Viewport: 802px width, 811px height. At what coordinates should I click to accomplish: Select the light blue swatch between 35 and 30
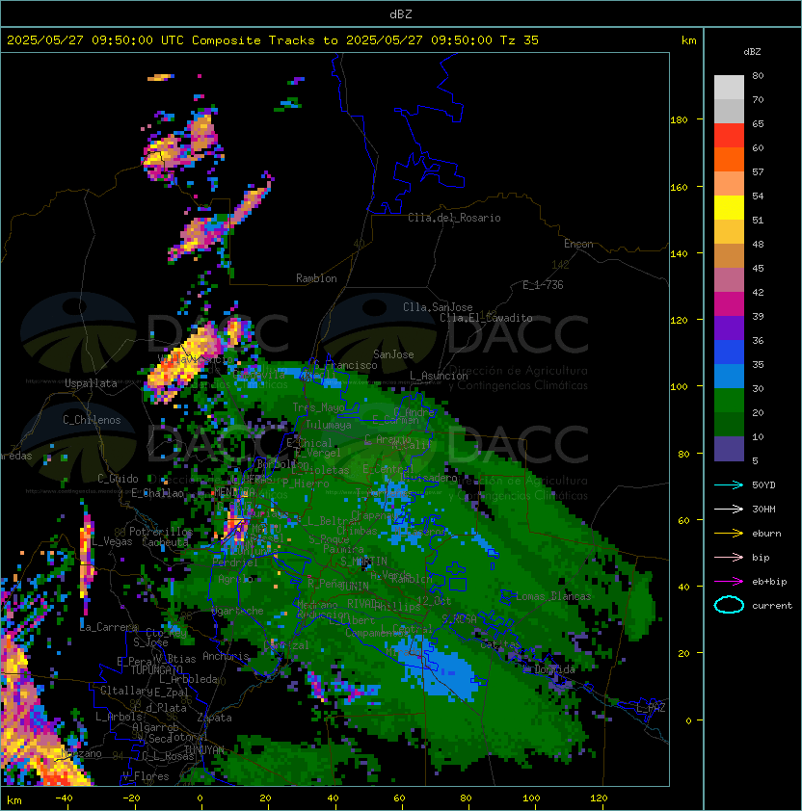pos(729,377)
